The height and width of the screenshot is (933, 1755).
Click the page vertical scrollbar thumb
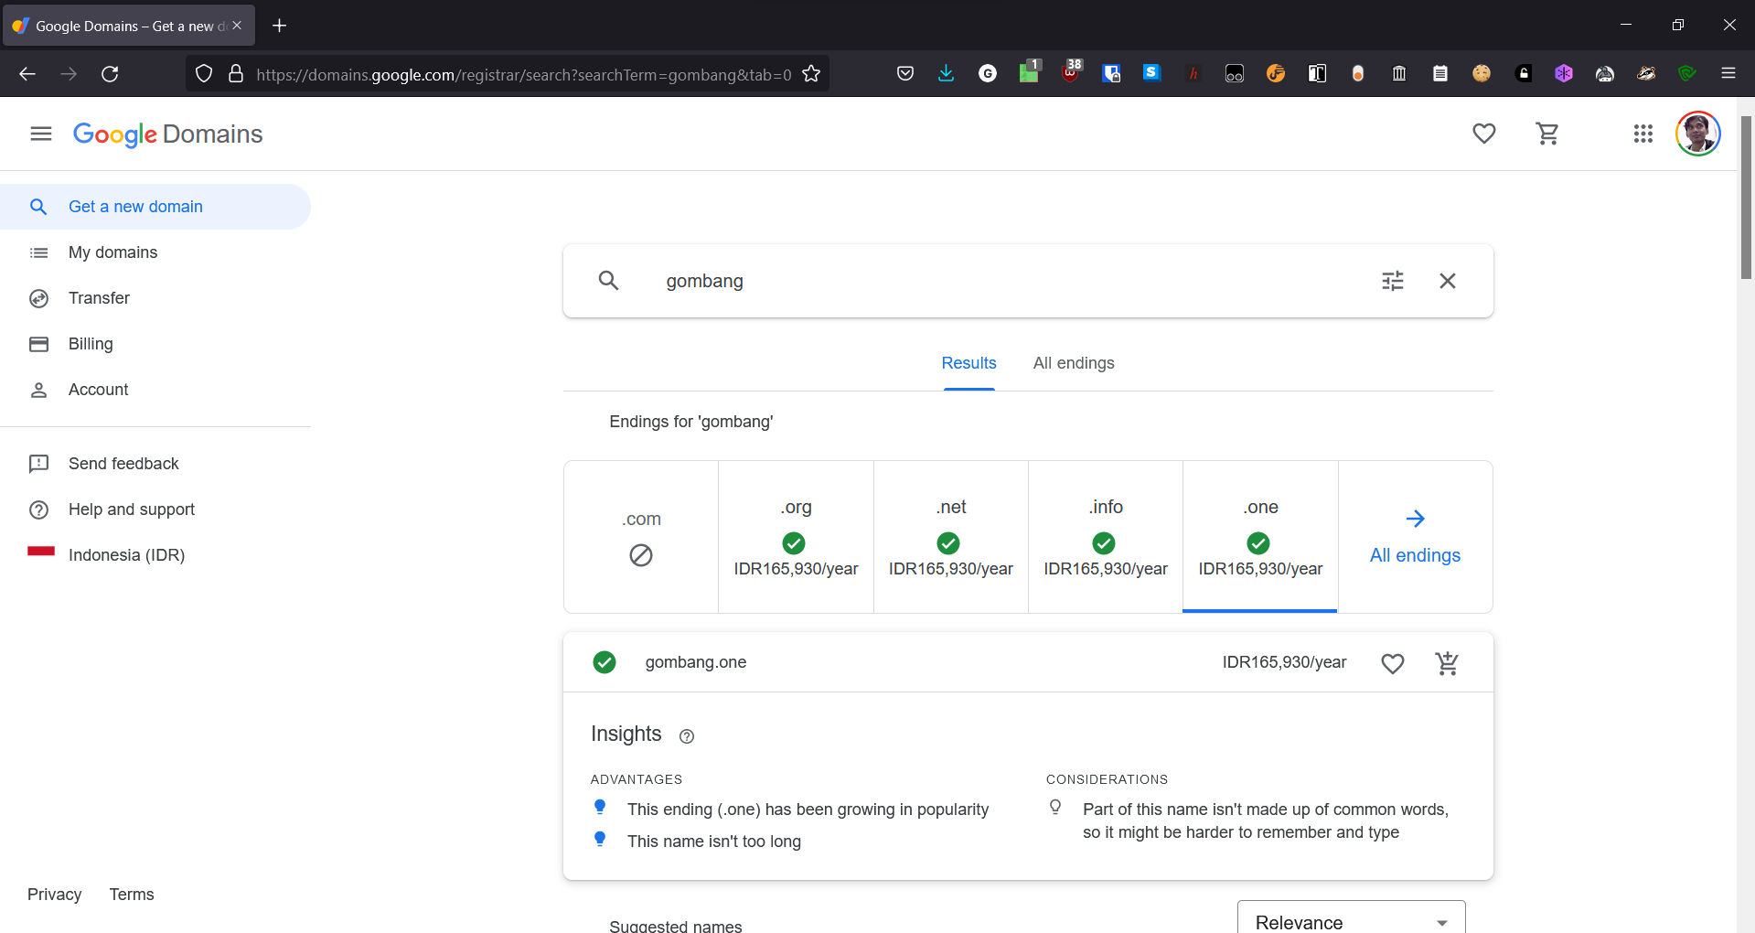[1746, 197]
